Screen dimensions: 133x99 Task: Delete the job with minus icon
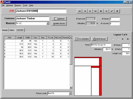[106, 11]
